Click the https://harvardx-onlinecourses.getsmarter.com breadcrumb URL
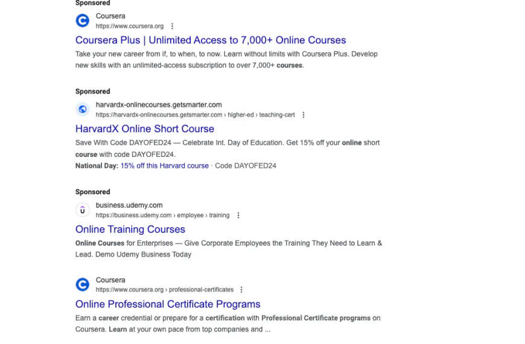 pos(195,115)
